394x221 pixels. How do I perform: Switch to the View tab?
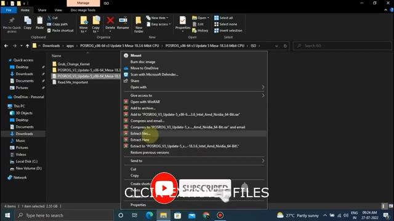[58, 10]
